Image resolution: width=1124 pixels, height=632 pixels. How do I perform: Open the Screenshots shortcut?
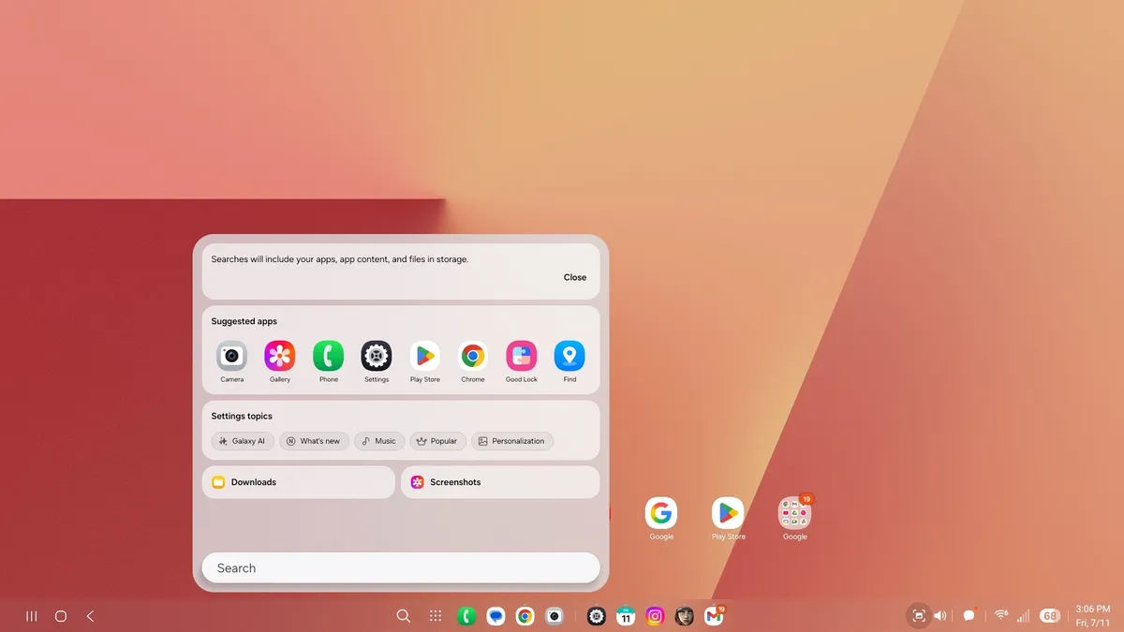[499, 482]
